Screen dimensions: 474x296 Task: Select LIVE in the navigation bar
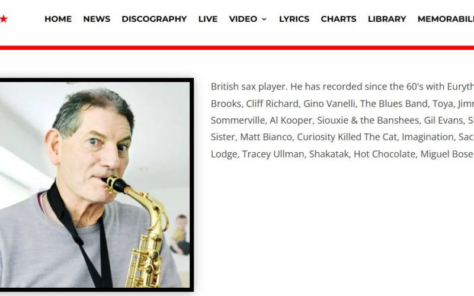coord(208,19)
